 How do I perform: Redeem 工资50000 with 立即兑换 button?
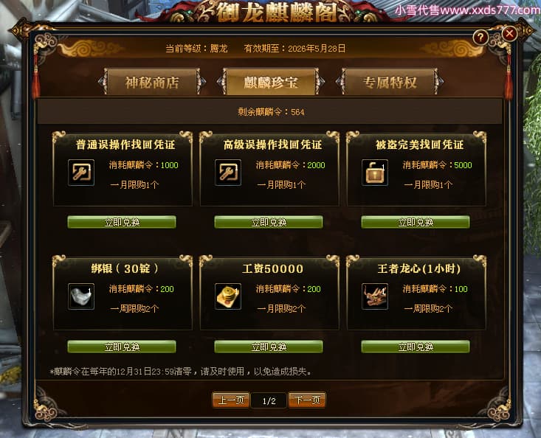tap(269, 347)
